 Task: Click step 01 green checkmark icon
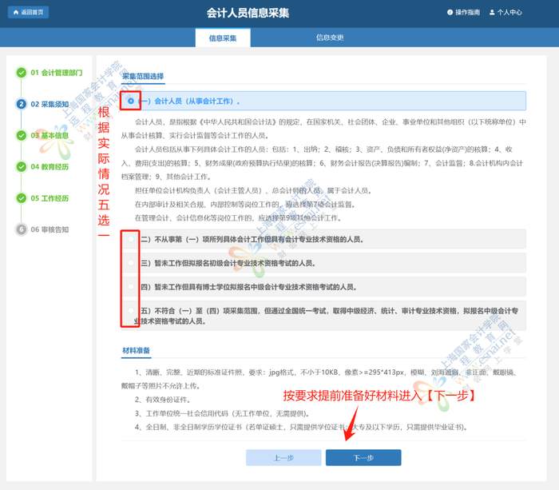click(22, 73)
